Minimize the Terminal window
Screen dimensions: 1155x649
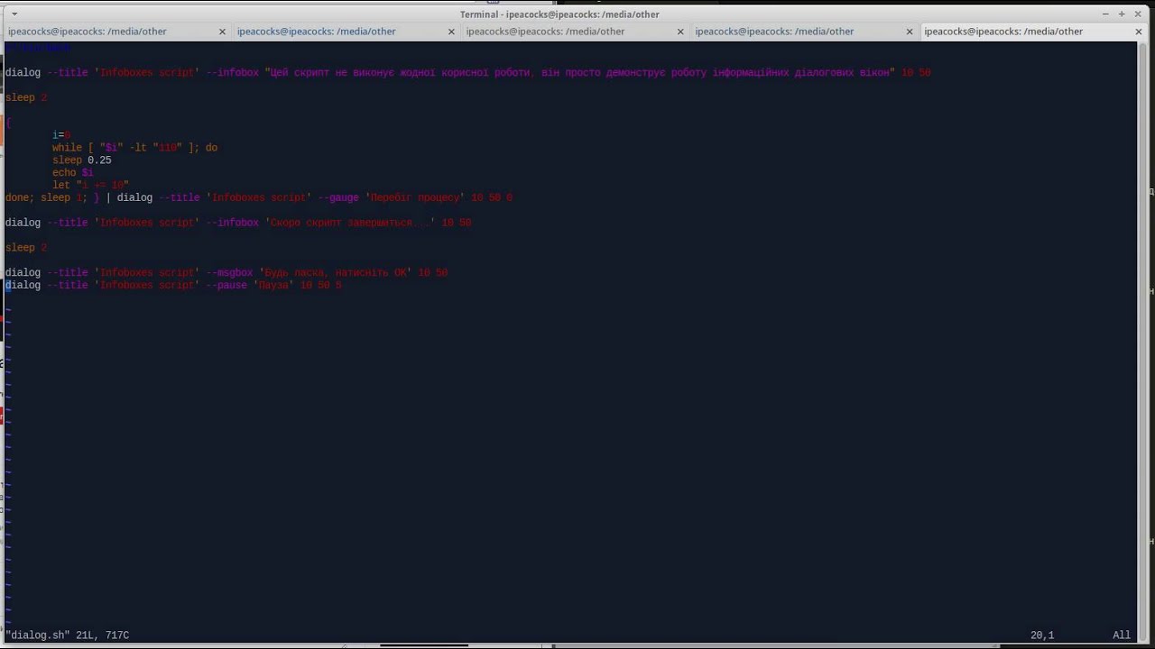(x=1106, y=14)
